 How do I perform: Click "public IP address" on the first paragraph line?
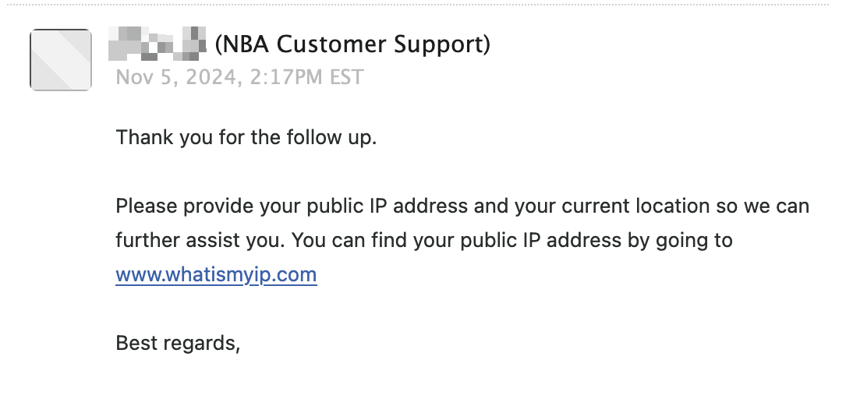pyautogui.click(x=387, y=206)
